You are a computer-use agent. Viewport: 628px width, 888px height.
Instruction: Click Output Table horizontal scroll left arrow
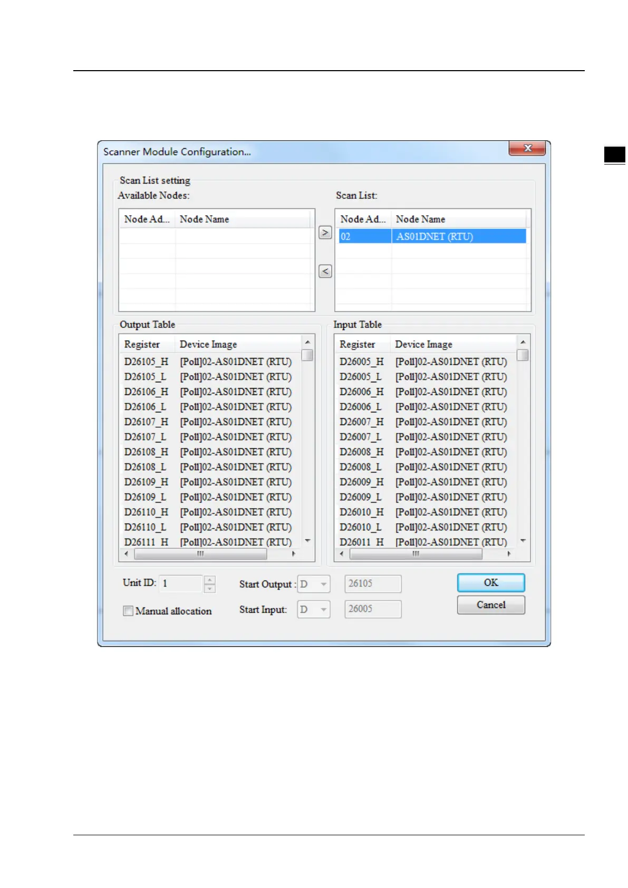pyautogui.click(x=126, y=554)
